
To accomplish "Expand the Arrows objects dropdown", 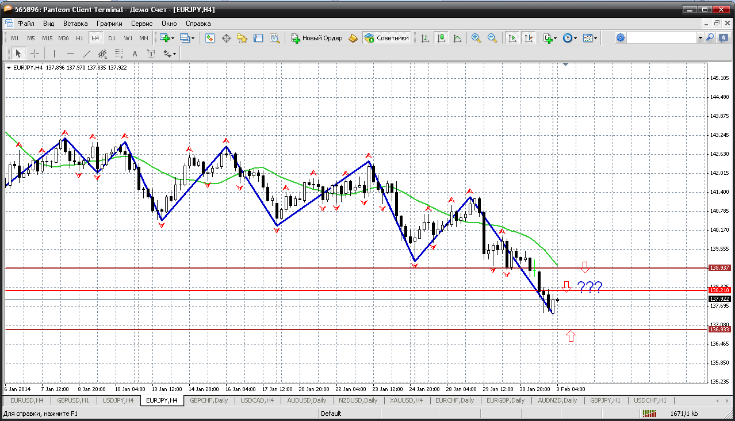I will [x=174, y=53].
